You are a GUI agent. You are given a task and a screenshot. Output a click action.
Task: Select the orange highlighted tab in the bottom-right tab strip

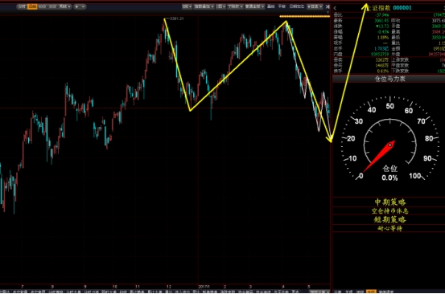pyautogui.click(x=371, y=292)
